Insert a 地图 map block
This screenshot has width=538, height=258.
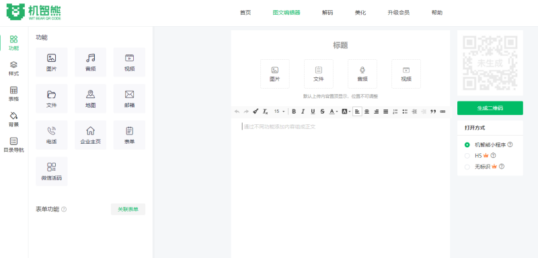[x=91, y=99]
